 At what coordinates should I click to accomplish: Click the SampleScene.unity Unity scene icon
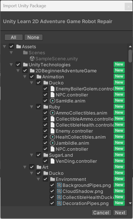click(32, 59)
